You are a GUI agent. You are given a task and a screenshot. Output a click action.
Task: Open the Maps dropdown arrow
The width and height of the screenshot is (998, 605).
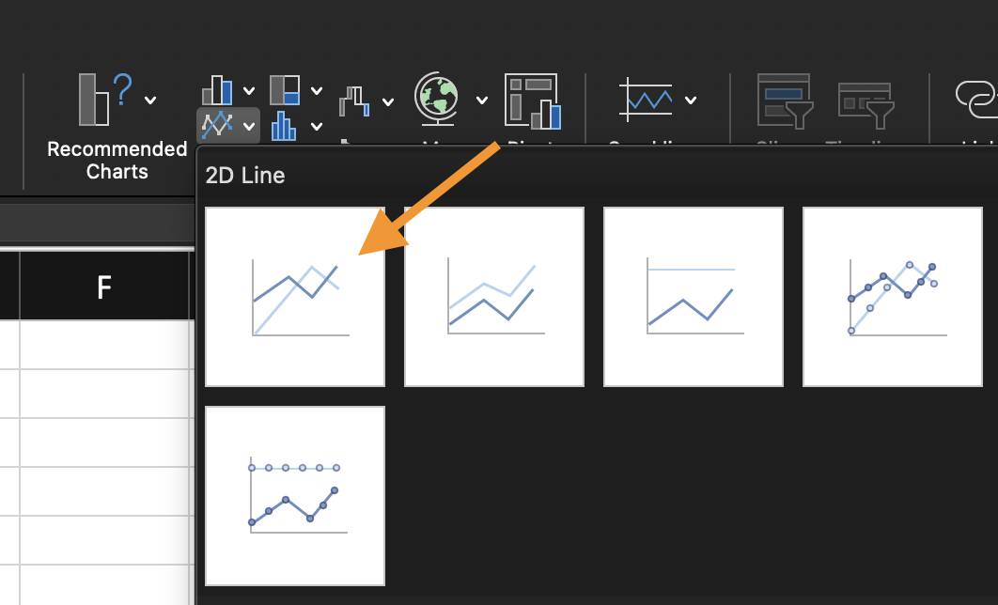click(482, 101)
